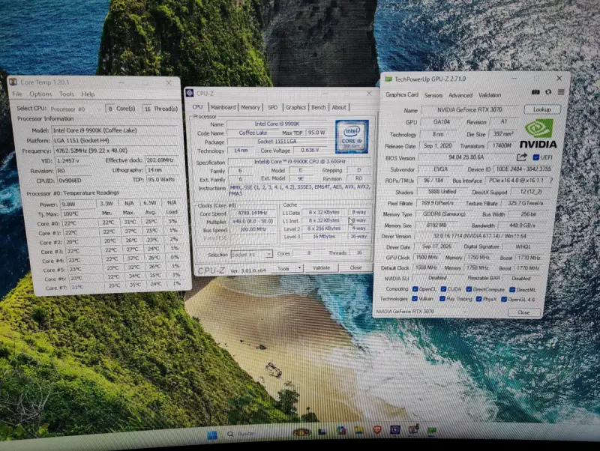This screenshot has height=451, width=600.
Task: Launch Brave browser from the taskbar
Action: [377, 429]
